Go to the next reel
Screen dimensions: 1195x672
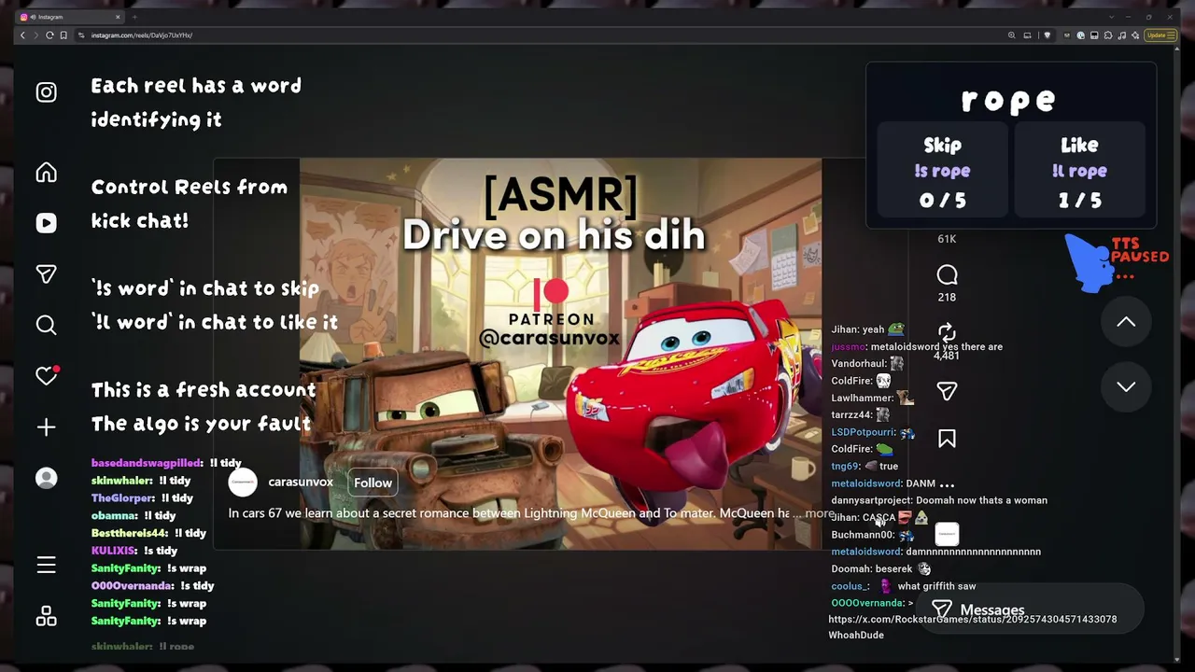(x=1126, y=386)
